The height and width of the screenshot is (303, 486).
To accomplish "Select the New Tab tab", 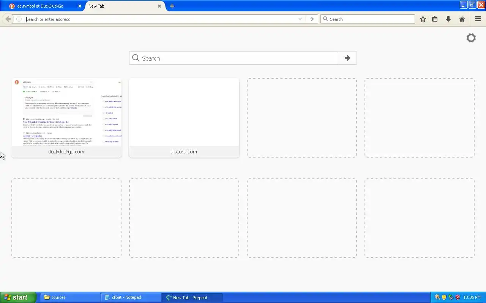I will [x=121, y=6].
